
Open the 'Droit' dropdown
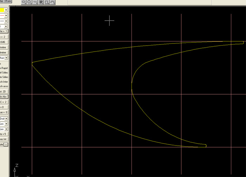coord(6,118)
